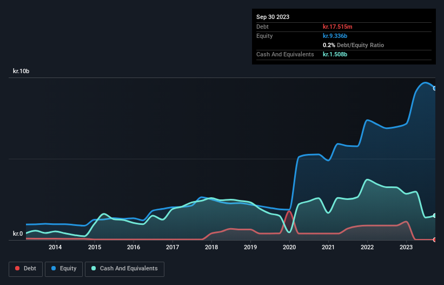This screenshot has width=444, height=285.
Task: Click the 2020 x-axis label
Action: pyautogui.click(x=289, y=247)
